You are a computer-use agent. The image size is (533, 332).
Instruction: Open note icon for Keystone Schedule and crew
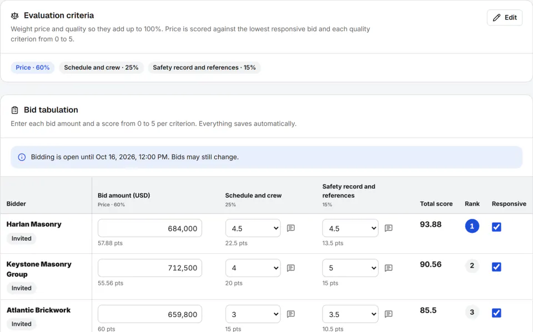pyautogui.click(x=290, y=268)
